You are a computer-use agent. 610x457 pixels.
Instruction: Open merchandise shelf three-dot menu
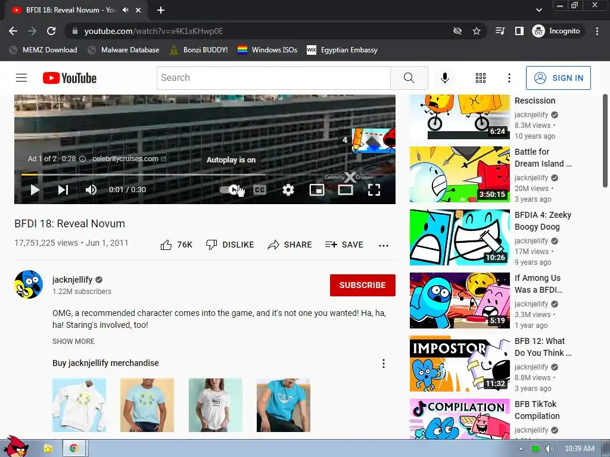pos(383,364)
